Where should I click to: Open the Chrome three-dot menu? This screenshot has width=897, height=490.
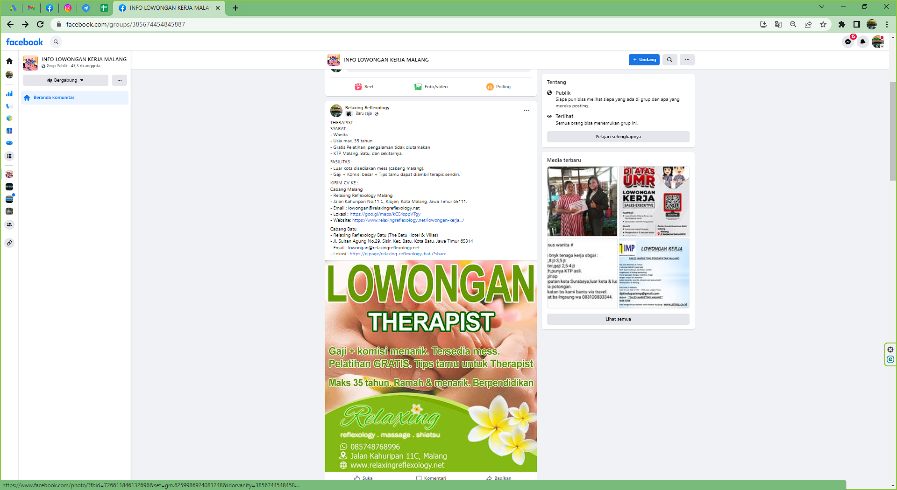pos(887,24)
